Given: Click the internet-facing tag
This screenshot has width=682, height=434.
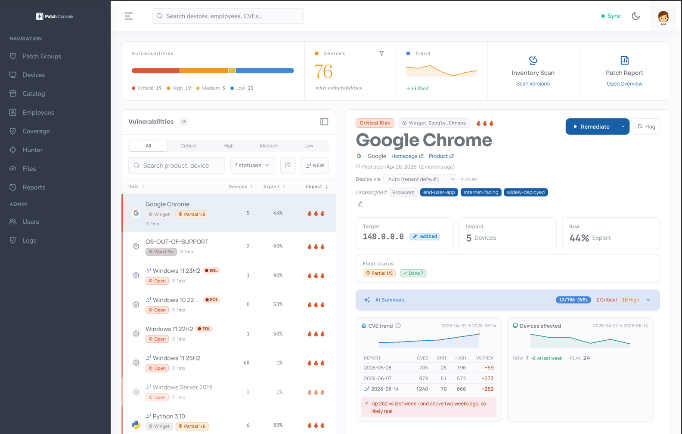Looking at the screenshot, I should point(481,192).
